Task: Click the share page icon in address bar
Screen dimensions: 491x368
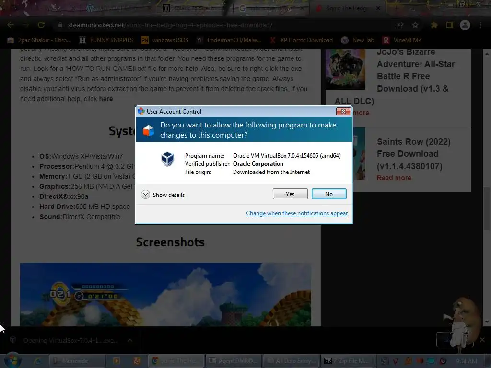Action: tap(399, 25)
